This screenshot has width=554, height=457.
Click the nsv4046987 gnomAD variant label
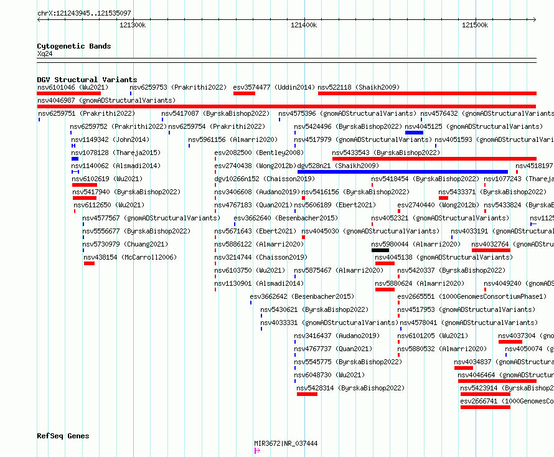pos(106,100)
